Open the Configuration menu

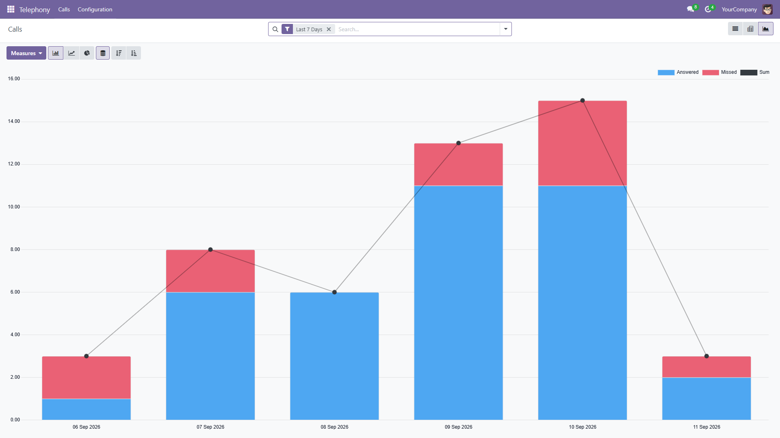[95, 9]
